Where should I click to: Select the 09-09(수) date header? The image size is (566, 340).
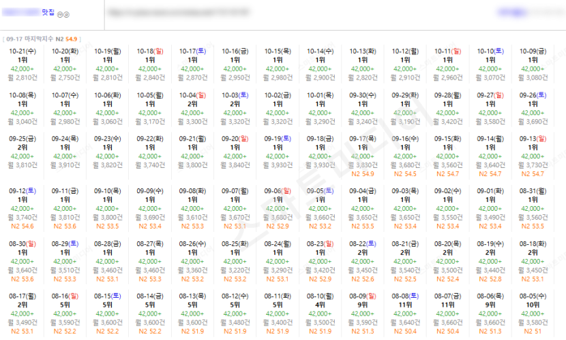[x=150, y=191]
